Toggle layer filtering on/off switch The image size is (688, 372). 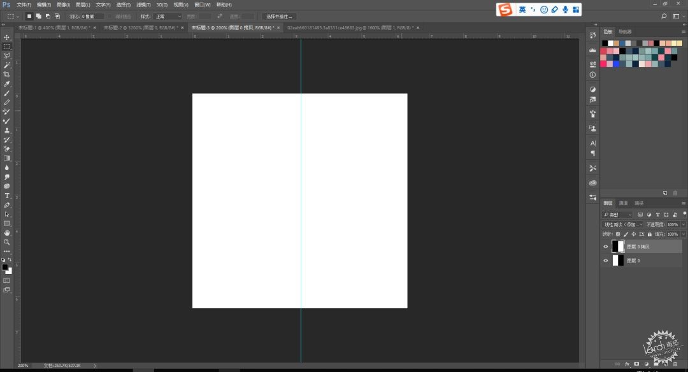click(684, 214)
